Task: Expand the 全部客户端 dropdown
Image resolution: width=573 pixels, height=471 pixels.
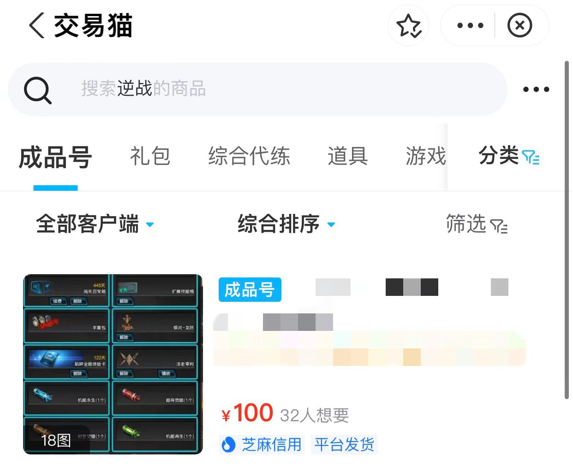Action: 95,224
